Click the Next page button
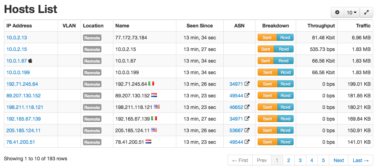Image resolution: width=376 pixels, height=167 pixels. click(x=339, y=160)
